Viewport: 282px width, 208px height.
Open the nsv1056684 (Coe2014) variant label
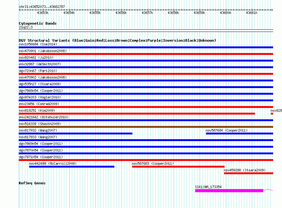38,44
